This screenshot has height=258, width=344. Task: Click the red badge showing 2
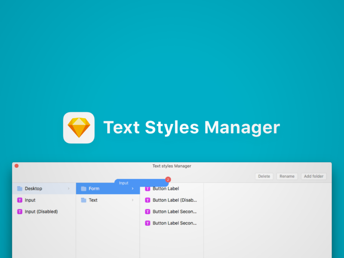pos(168,180)
